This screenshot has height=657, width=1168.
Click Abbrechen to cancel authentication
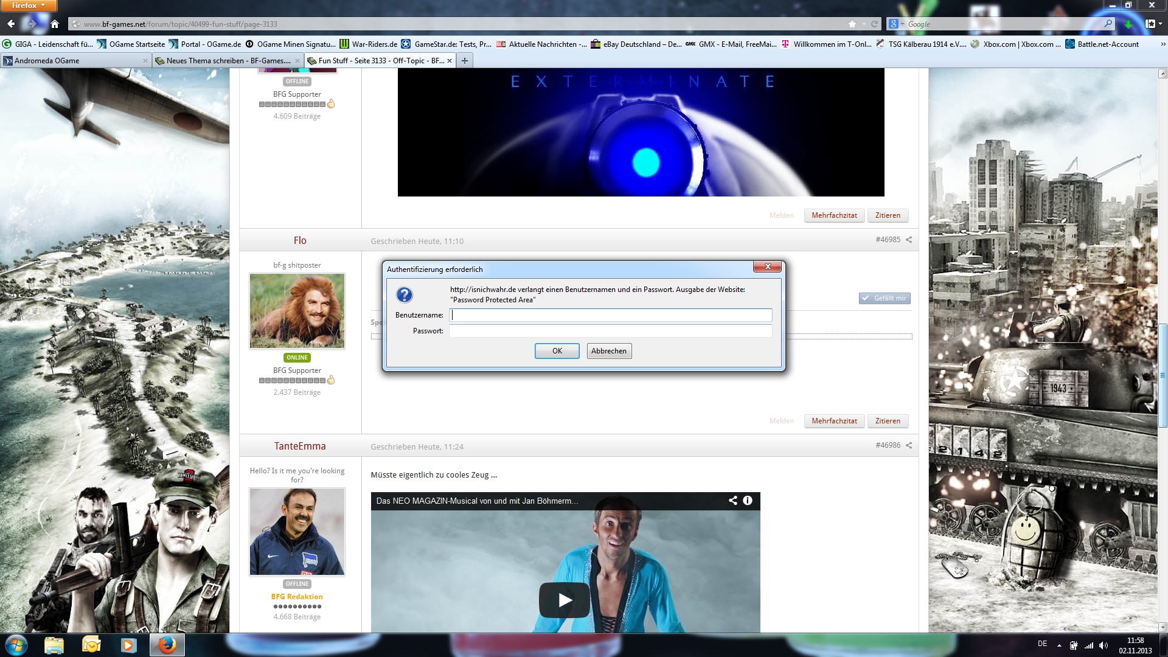pyautogui.click(x=608, y=351)
